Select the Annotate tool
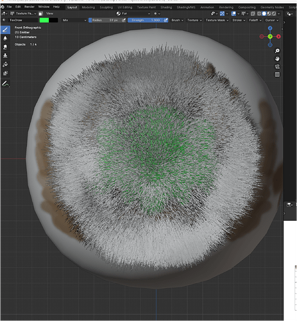This screenshot has width=297, height=321. click(x=5, y=83)
